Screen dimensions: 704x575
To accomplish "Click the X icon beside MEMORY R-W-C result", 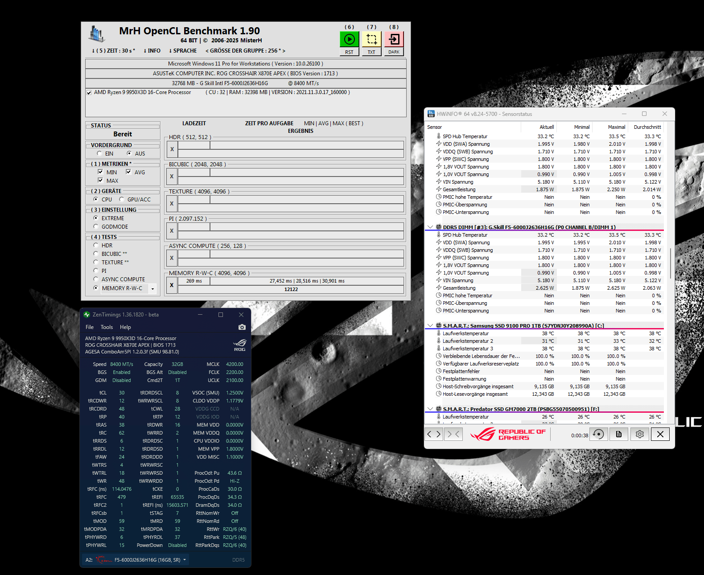I will point(172,285).
